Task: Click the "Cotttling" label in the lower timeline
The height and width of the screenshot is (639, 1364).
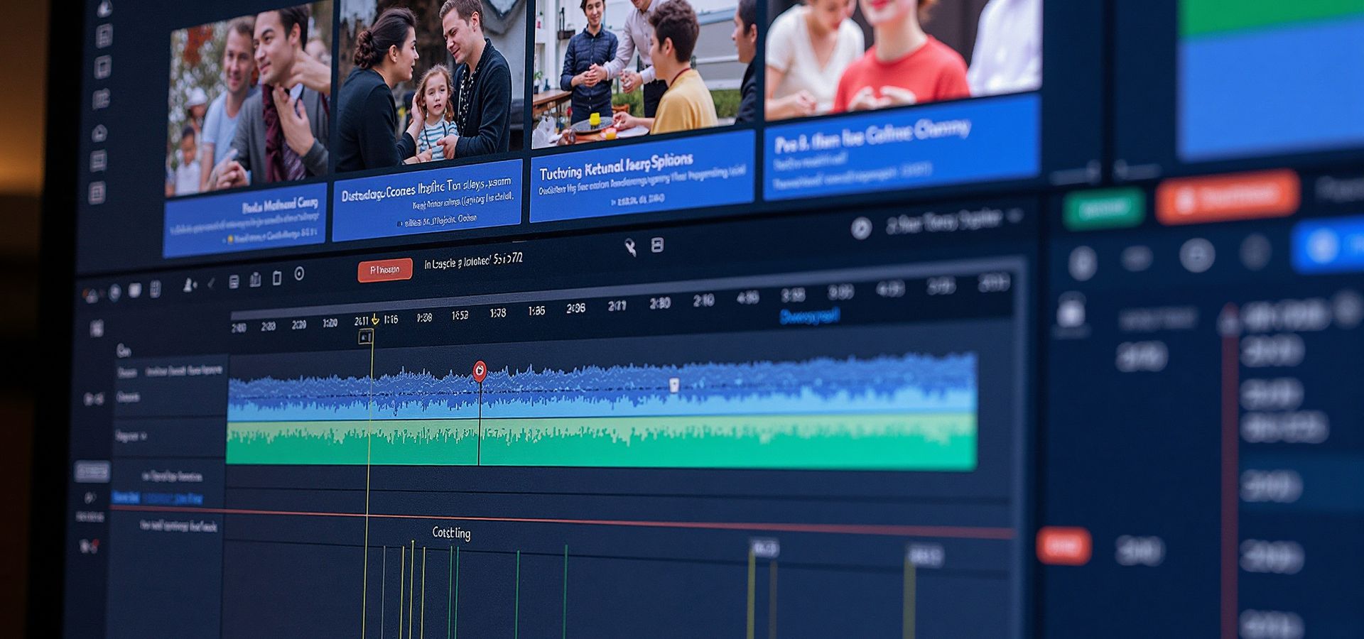Action: click(x=451, y=532)
